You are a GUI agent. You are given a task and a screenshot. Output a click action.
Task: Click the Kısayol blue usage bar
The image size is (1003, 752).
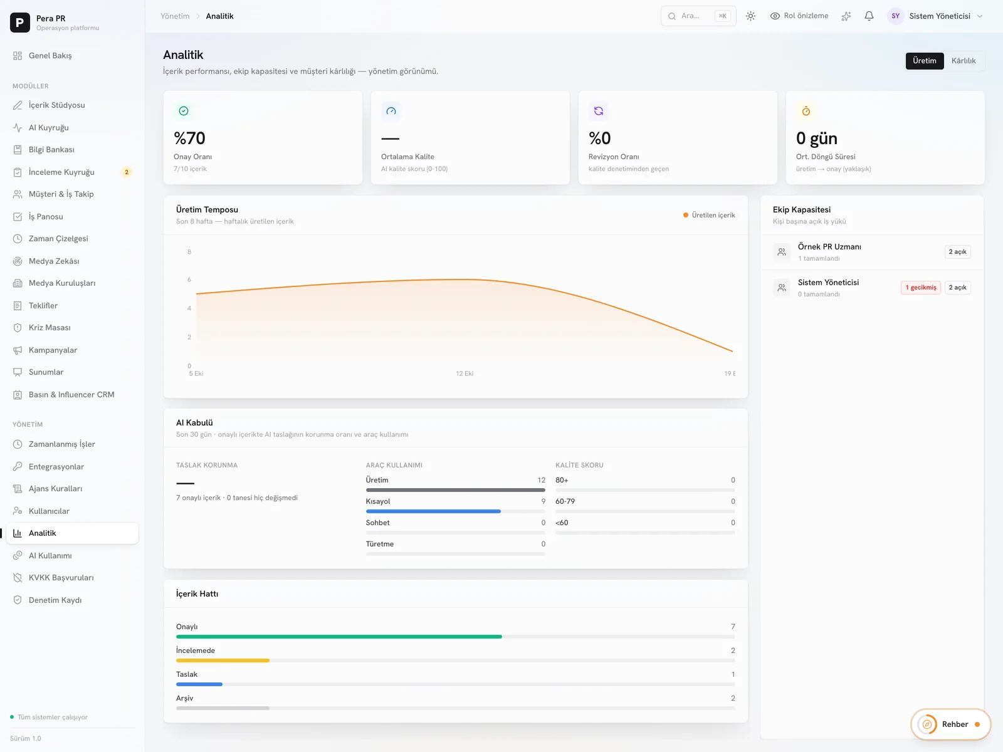click(433, 511)
